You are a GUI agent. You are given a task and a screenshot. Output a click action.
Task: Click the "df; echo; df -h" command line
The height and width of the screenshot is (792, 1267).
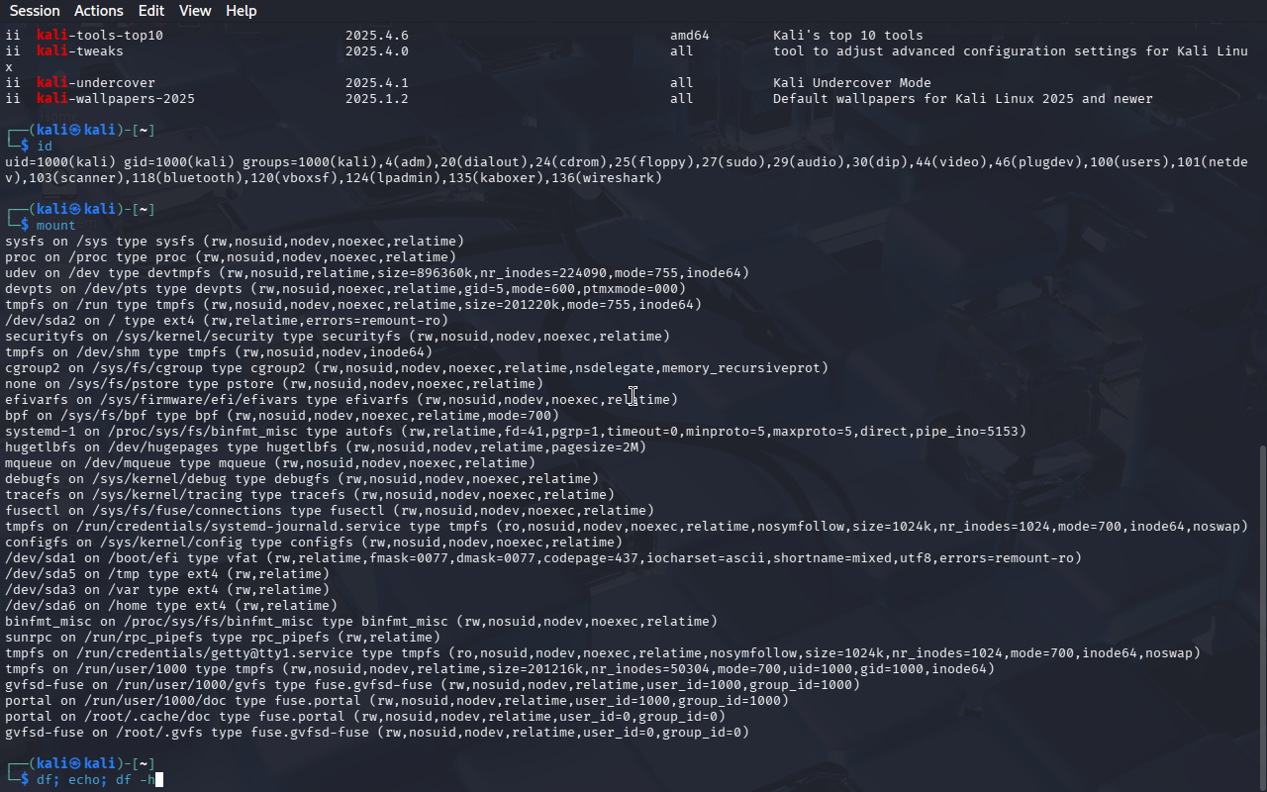coord(95,780)
